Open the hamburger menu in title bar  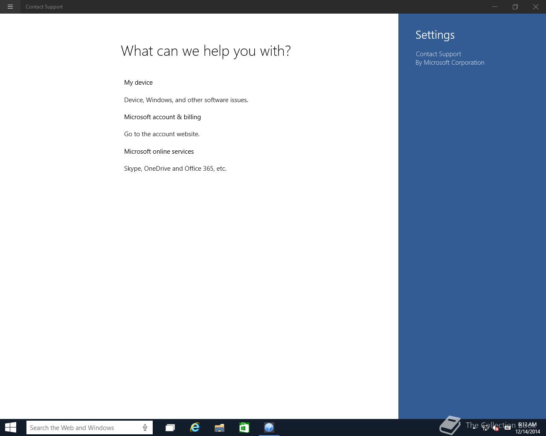pos(10,7)
